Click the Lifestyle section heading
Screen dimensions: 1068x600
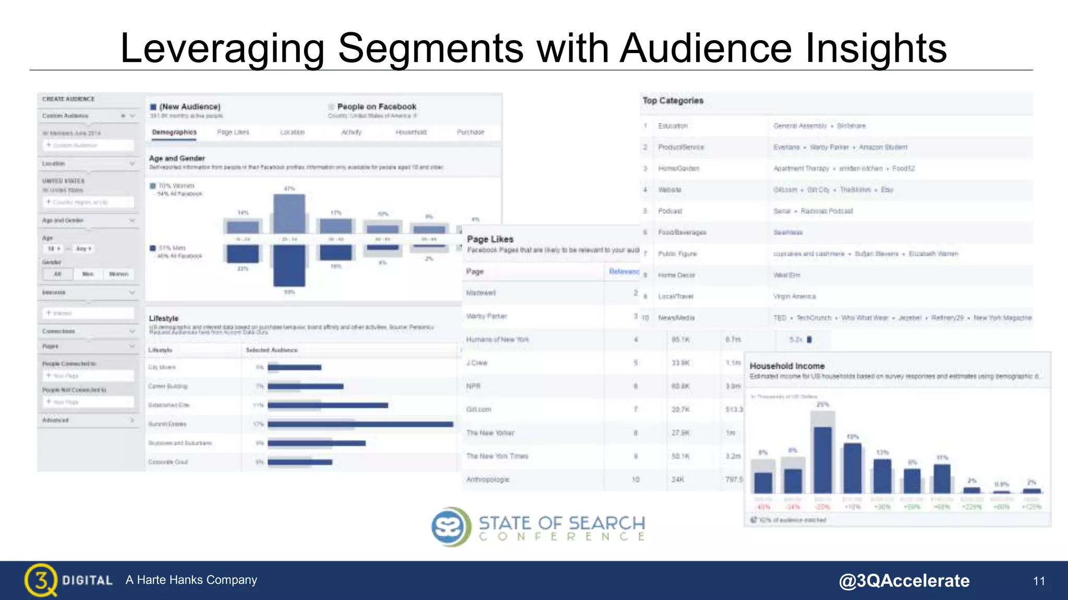[x=164, y=318]
